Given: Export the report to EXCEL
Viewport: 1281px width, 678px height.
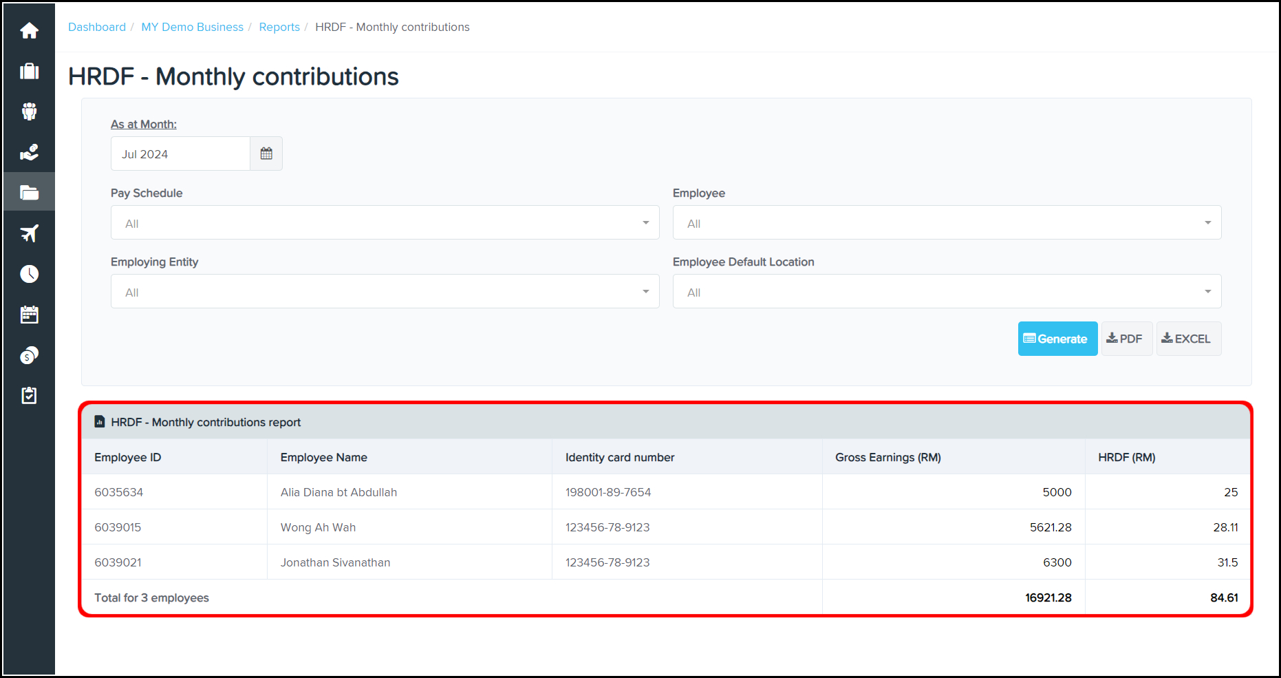Looking at the screenshot, I should coord(1188,339).
